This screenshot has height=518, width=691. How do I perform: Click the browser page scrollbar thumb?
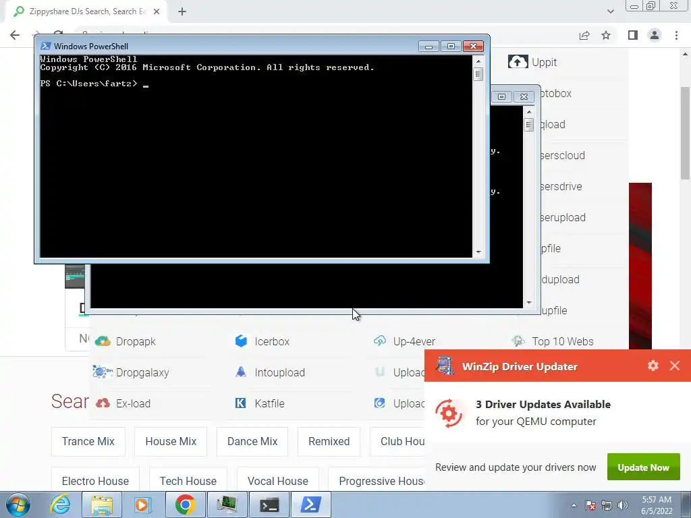685,132
